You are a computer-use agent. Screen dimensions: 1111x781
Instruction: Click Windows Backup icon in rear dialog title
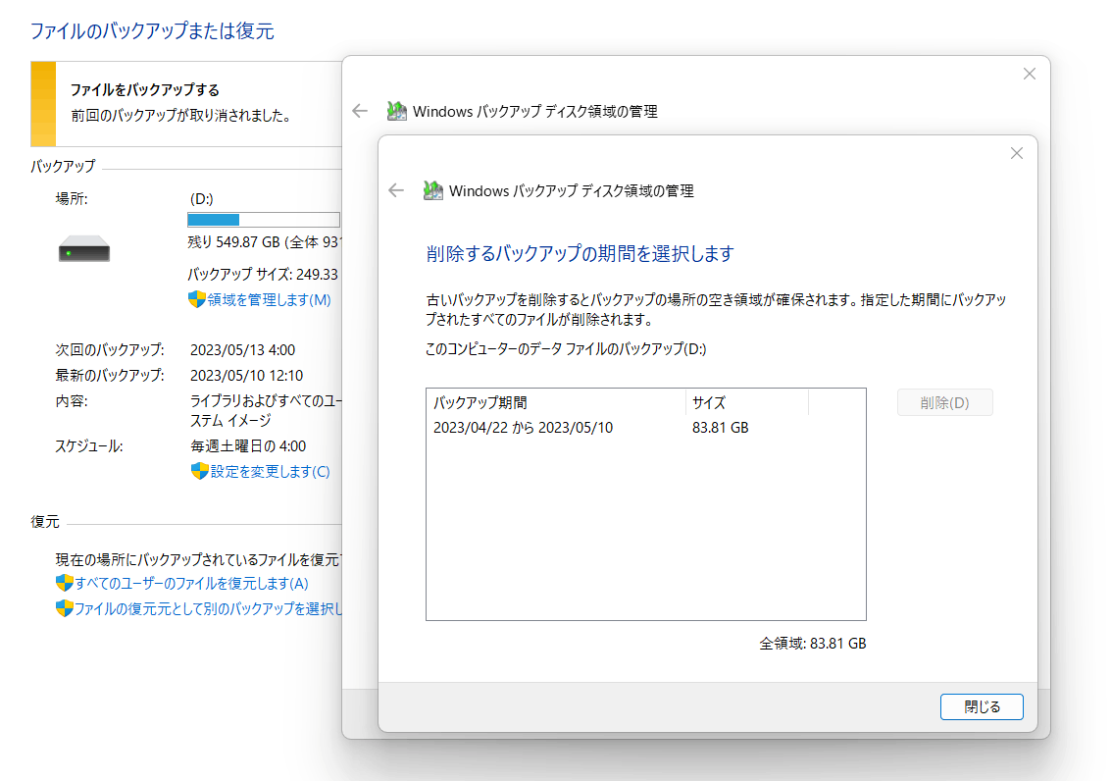click(x=397, y=111)
